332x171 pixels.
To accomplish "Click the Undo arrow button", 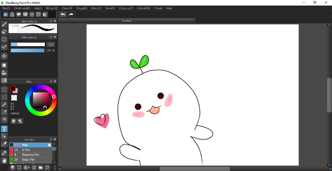I will tap(63, 14).
